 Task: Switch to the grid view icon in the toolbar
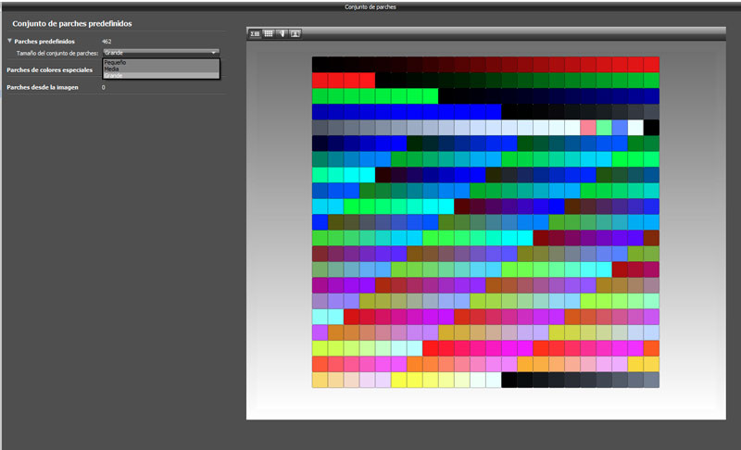point(269,32)
